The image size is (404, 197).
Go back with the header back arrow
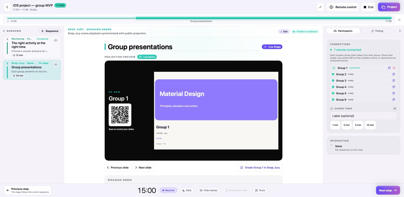click(x=7, y=7)
